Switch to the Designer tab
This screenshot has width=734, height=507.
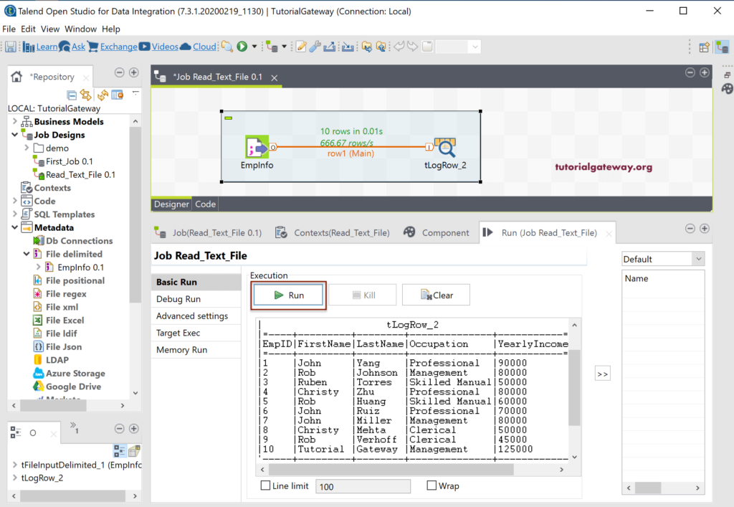tap(171, 204)
